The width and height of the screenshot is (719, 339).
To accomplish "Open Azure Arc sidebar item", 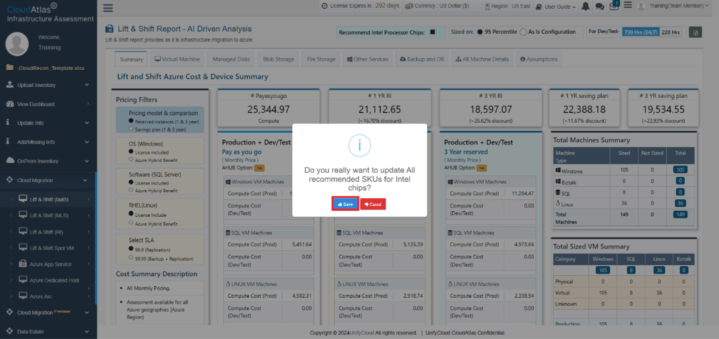I will (x=41, y=296).
